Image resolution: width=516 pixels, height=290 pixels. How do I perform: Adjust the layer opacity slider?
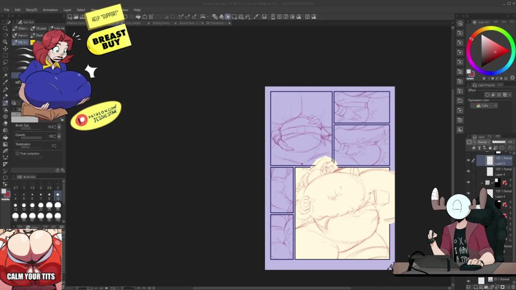[498, 142]
